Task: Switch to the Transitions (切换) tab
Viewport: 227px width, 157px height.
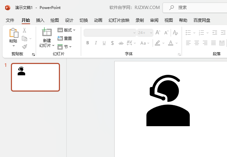Action: coord(84,20)
